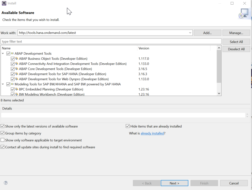Open the already installed link
Screen dimensions: 252x190
click(x=152, y=133)
